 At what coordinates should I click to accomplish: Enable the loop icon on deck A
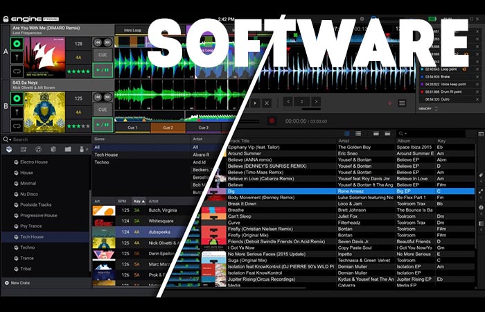(x=17, y=71)
